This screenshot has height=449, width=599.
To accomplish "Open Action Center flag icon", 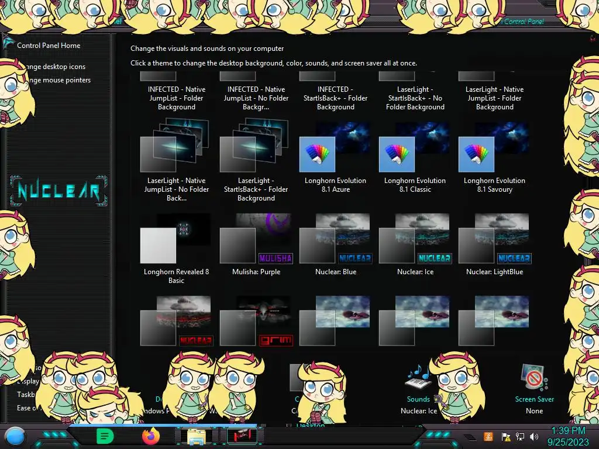I will pyautogui.click(x=506, y=437).
